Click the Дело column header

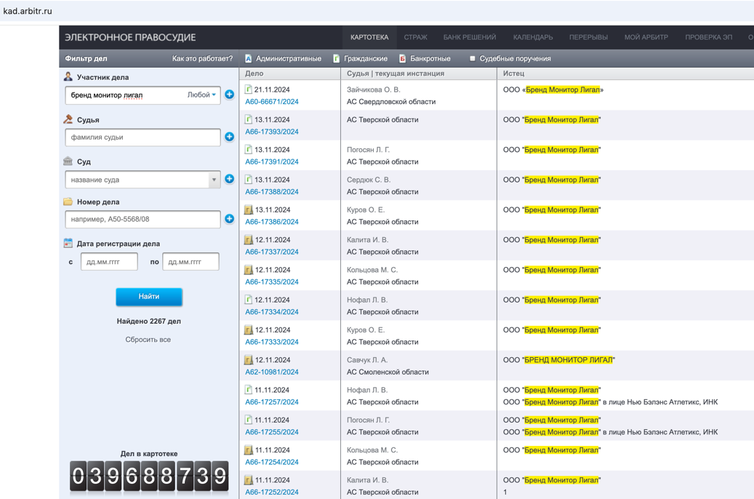(254, 73)
